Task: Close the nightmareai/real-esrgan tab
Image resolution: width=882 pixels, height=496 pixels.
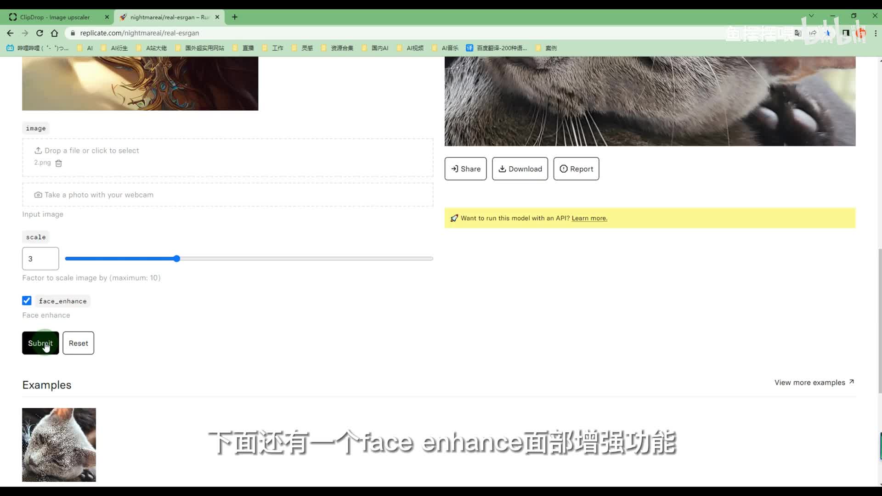Action: point(217,17)
